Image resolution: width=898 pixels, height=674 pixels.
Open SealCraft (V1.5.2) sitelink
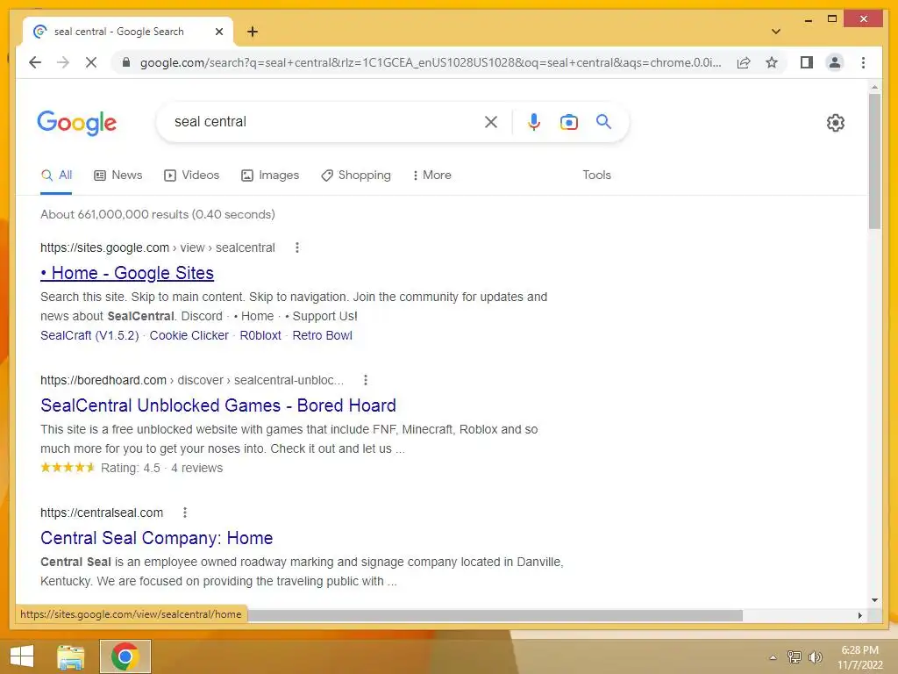(x=89, y=336)
